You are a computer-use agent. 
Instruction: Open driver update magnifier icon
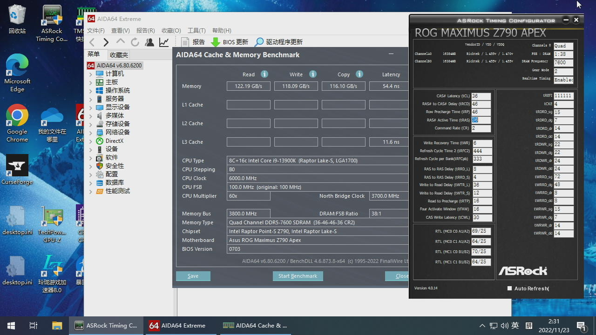tap(259, 42)
